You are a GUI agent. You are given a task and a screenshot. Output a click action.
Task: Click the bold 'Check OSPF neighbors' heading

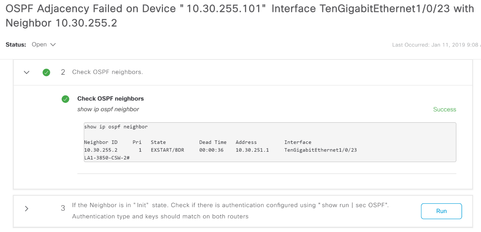click(x=110, y=99)
